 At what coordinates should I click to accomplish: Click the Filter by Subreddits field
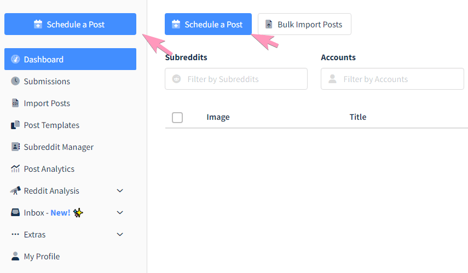tap(236, 79)
